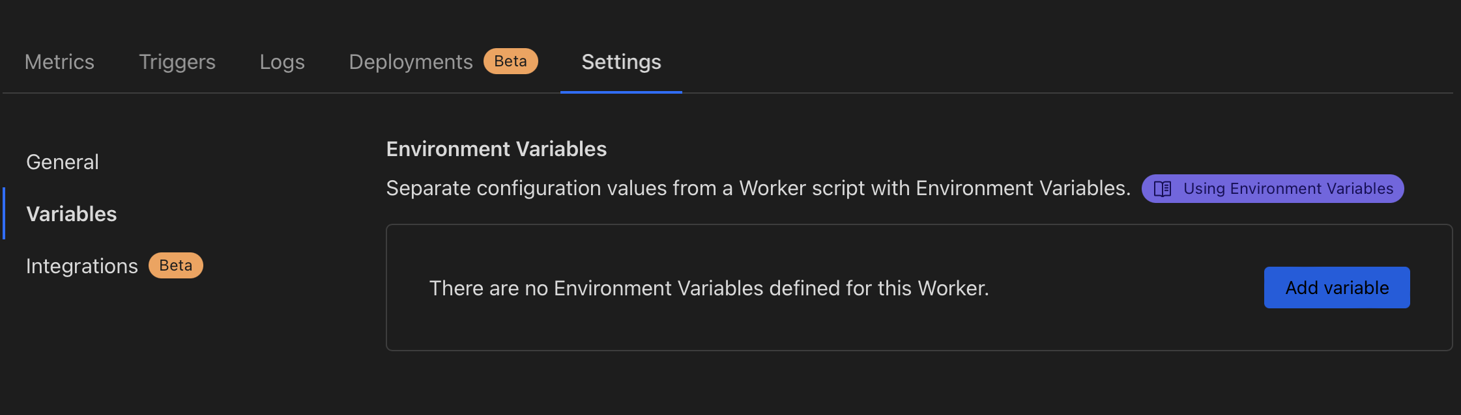Click the Beta badge beside Integrations
Screen dimensions: 1461x415
176,265
